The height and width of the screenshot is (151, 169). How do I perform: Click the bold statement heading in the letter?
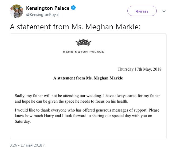pos(88,78)
